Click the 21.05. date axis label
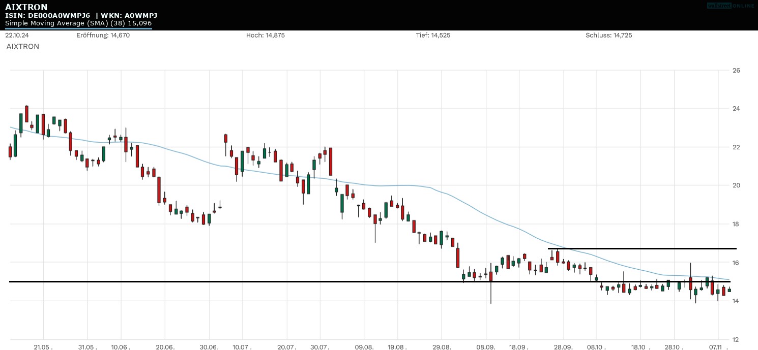Screen dimensions: 758x350 (44, 346)
